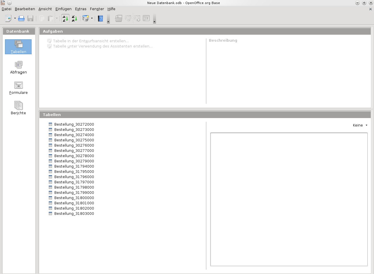The image size is (374, 274).
Task: Select table Bestellung_31794000
Action: [x=74, y=166]
